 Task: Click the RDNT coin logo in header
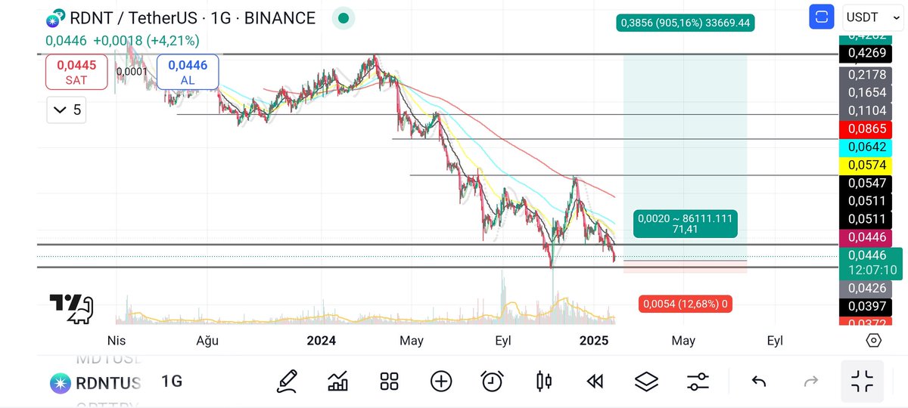pyautogui.click(x=56, y=19)
